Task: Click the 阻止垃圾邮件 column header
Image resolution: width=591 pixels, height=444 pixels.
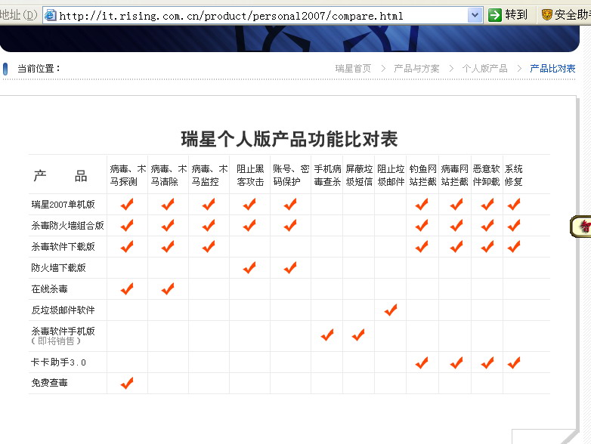Action: (391, 175)
